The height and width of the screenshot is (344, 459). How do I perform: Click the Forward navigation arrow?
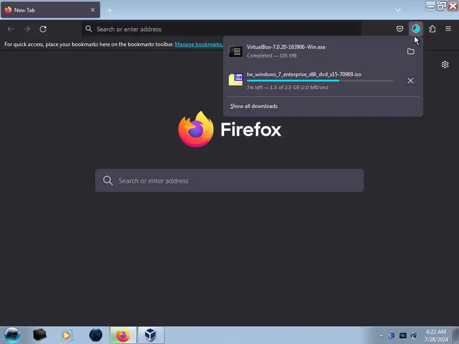pos(27,29)
